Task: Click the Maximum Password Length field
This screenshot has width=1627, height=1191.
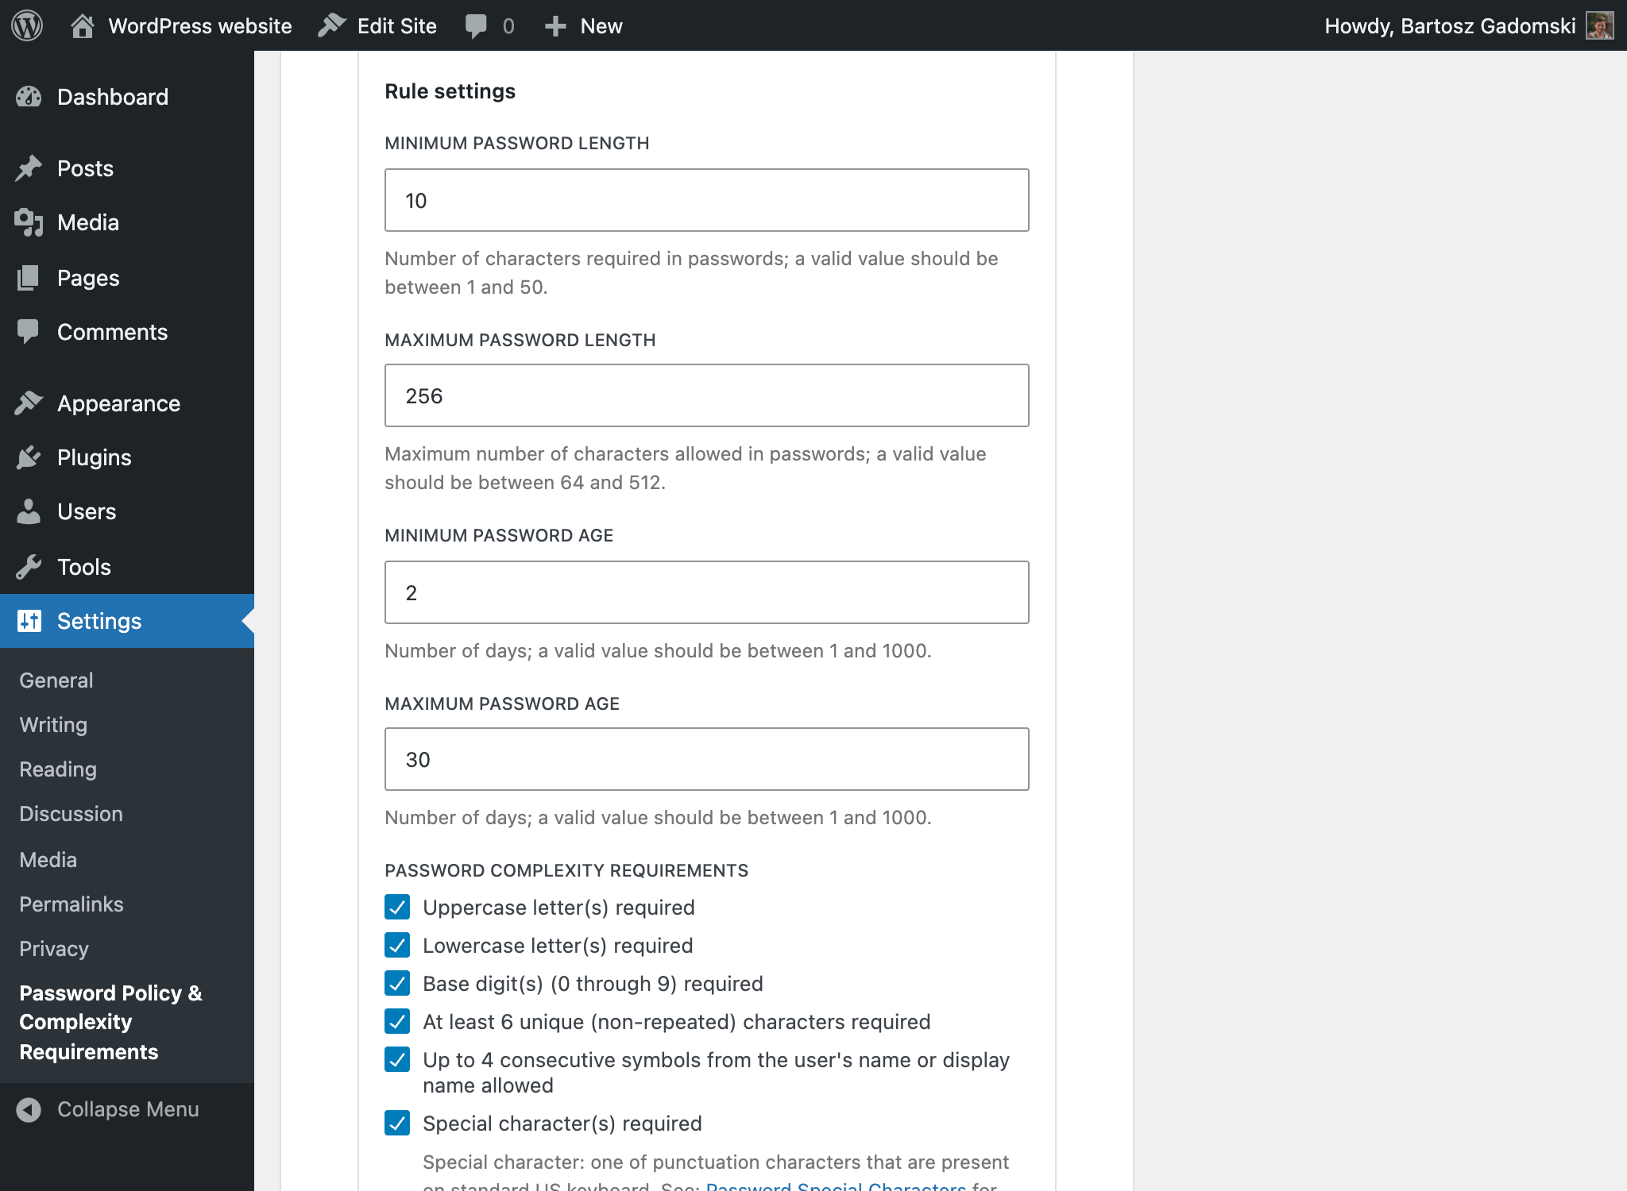Action: click(707, 395)
